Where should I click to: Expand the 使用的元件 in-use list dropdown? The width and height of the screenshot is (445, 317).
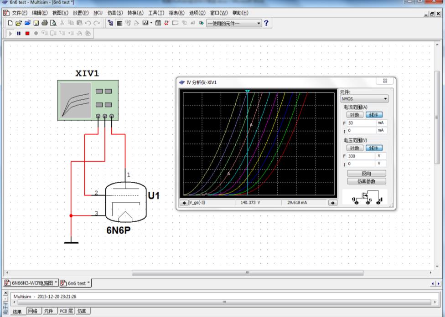click(x=259, y=23)
